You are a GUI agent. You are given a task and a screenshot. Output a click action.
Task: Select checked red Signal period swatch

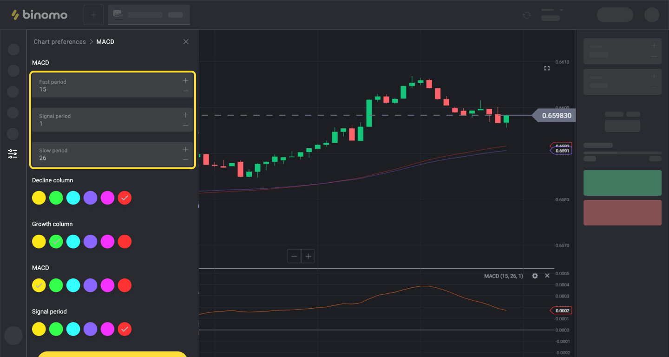coord(125,329)
